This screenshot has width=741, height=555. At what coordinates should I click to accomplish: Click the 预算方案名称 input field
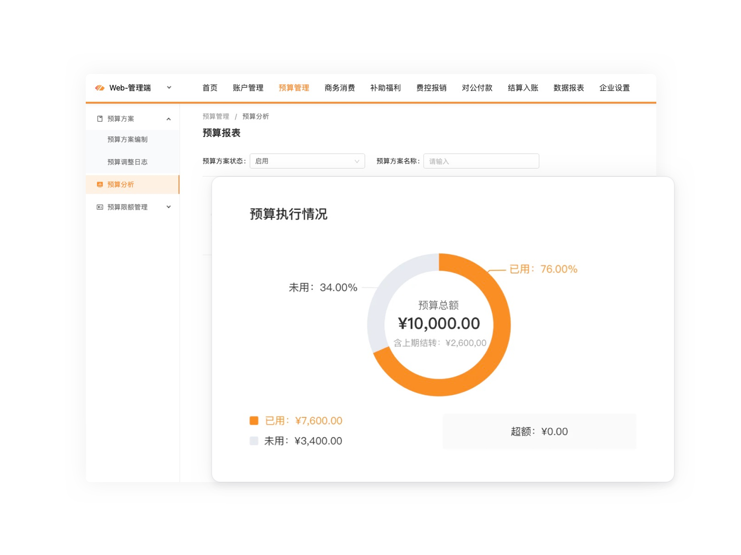tap(481, 161)
